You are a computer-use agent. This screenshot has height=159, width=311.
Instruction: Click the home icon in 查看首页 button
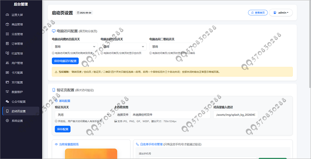[252, 13]
